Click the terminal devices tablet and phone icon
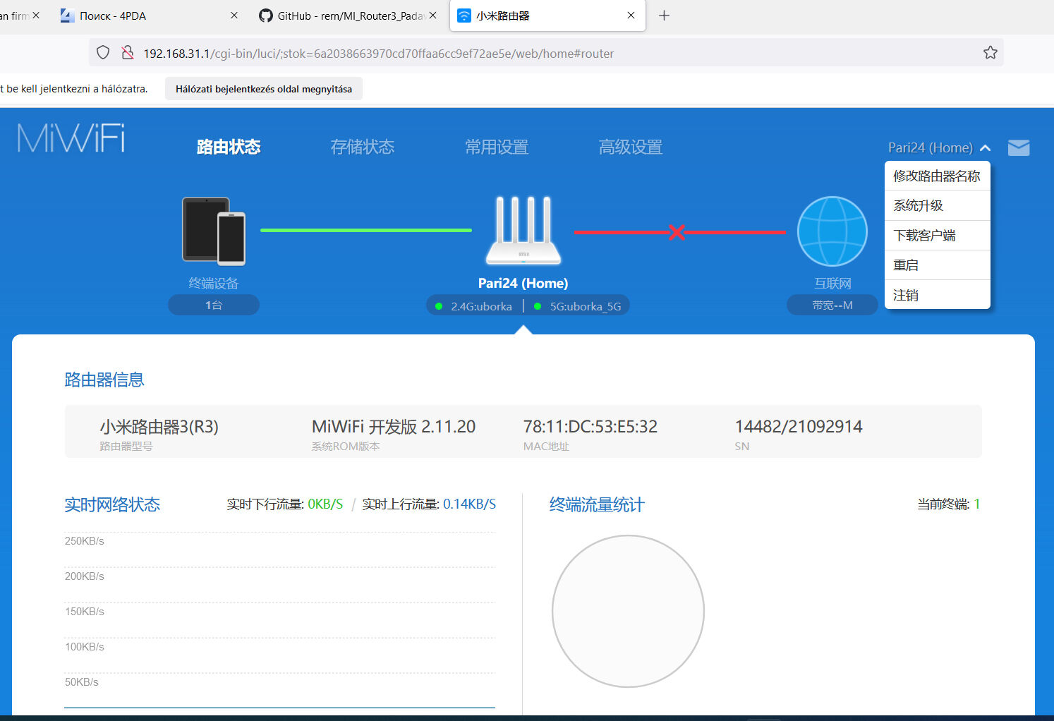 pos(214,231)
